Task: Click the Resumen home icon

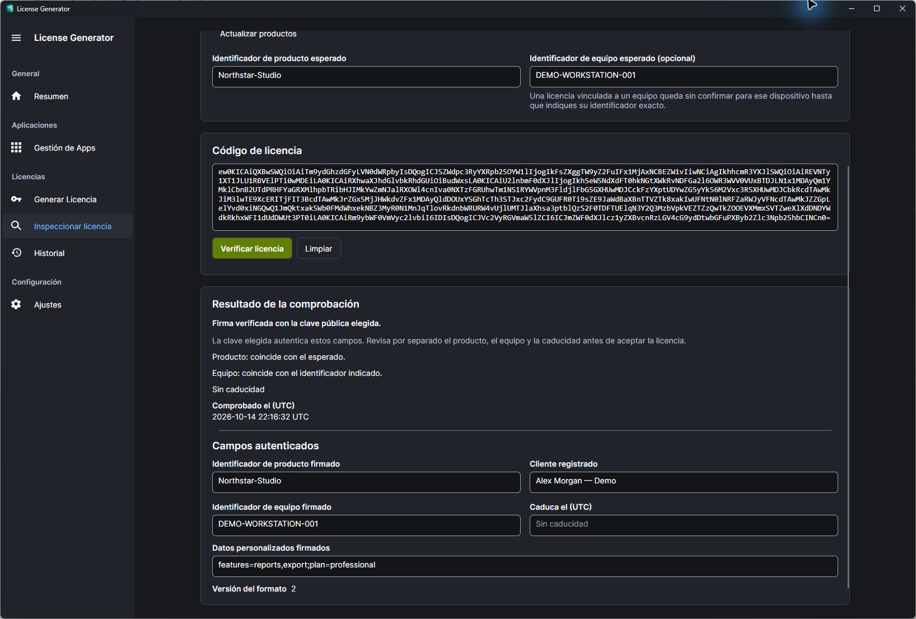Action: click(x=16, y=96)
